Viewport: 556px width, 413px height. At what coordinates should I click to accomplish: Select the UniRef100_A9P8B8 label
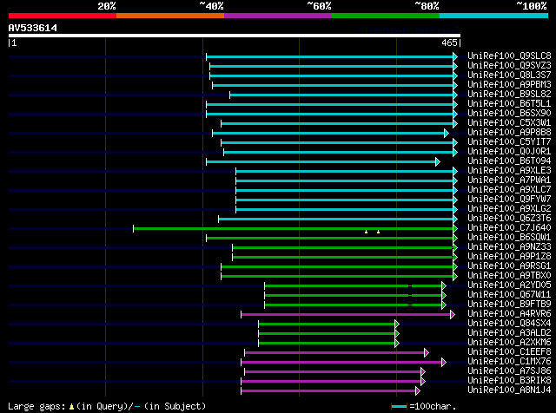tap(509, 132)
